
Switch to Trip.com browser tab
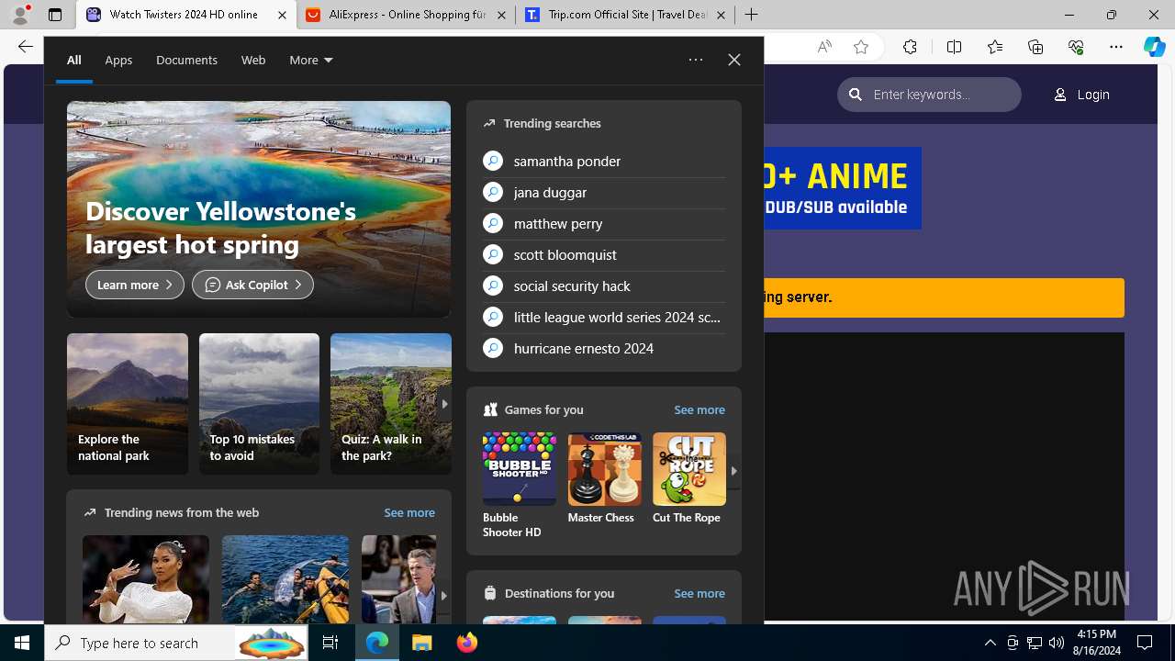625,15
